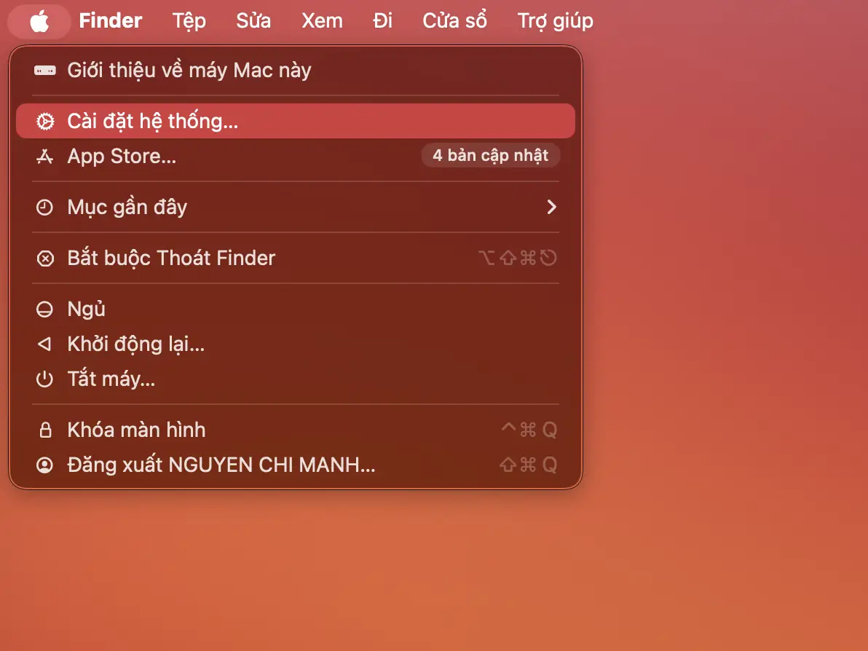
Task: Click the X-circle icon for Bắt buộc Thoát
Action: point(45,259)
